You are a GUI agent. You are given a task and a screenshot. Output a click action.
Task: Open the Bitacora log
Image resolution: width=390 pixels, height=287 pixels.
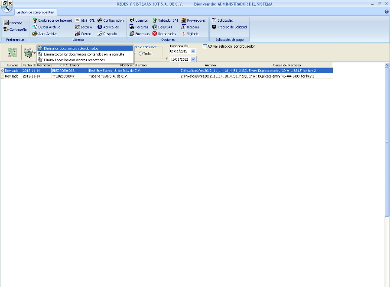coord(190,27)
